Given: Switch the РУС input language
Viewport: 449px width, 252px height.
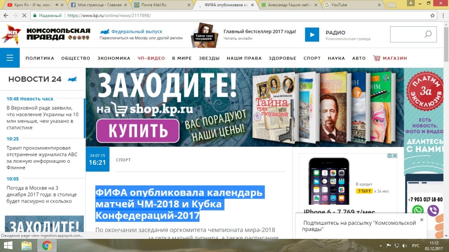Looking at the screenshot, I should coord(416,246).
